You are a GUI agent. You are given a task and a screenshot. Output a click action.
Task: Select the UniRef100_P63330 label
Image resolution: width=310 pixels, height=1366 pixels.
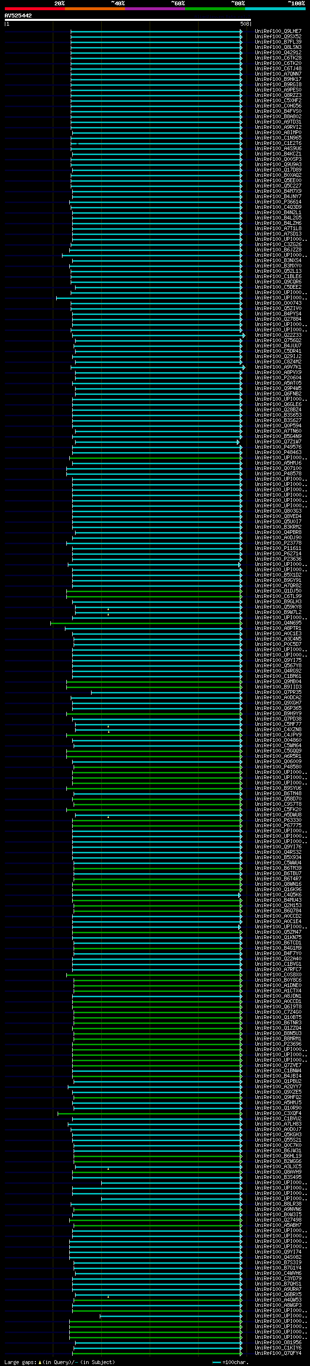tap(278, 820)
